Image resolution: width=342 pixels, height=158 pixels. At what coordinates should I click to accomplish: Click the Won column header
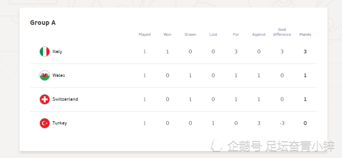(x=168, y=35)
